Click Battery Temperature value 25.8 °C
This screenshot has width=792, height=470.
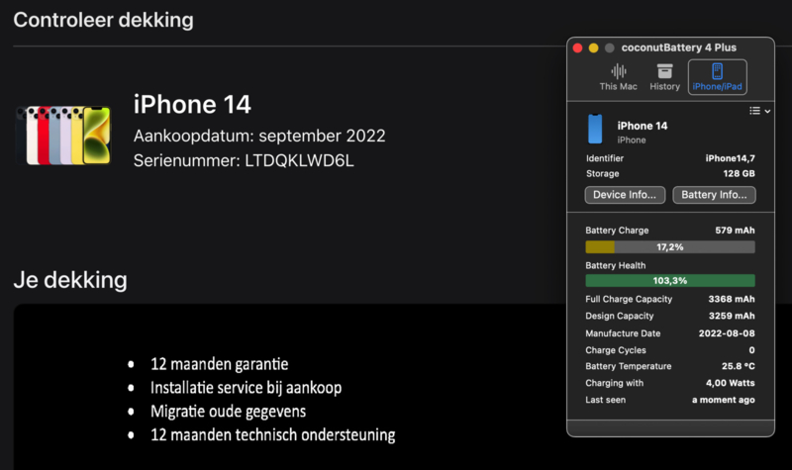[738, 366]
